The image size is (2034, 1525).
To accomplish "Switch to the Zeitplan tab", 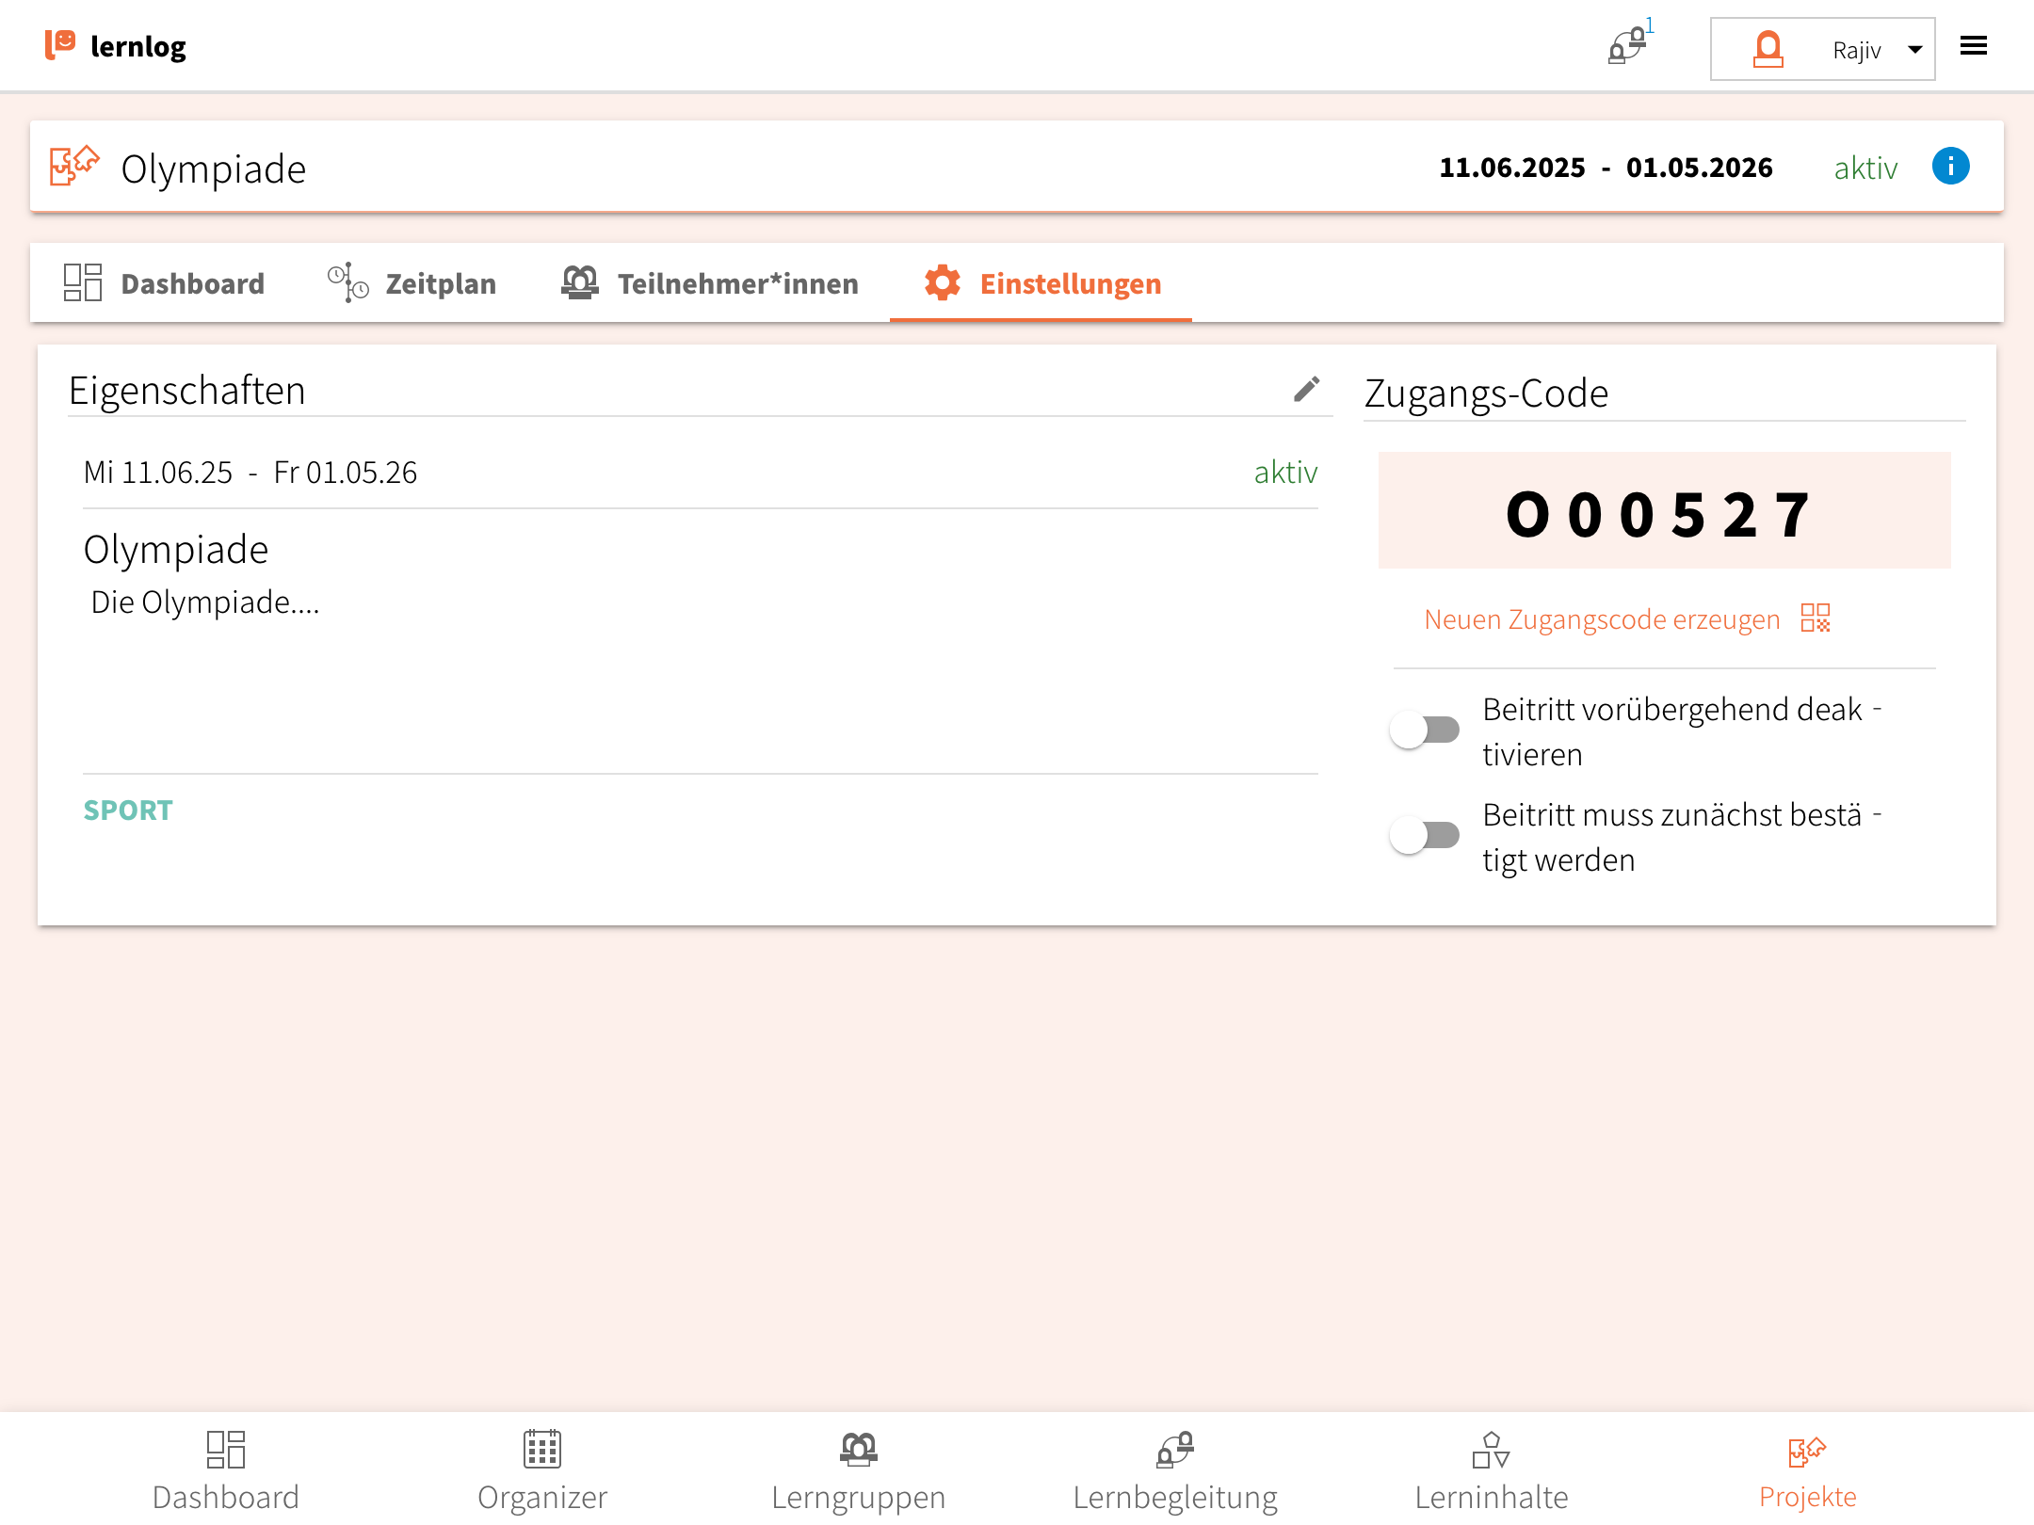I will click(412, 283).
